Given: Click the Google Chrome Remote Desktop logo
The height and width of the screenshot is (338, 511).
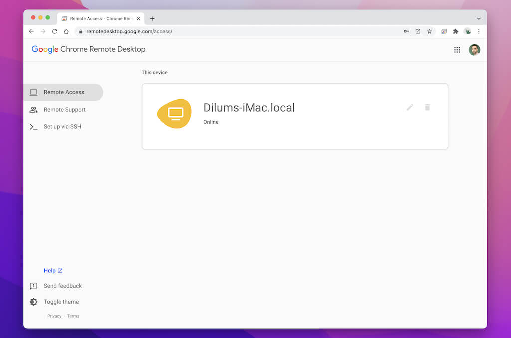Looking at the screenshot, I should point(88,49).
